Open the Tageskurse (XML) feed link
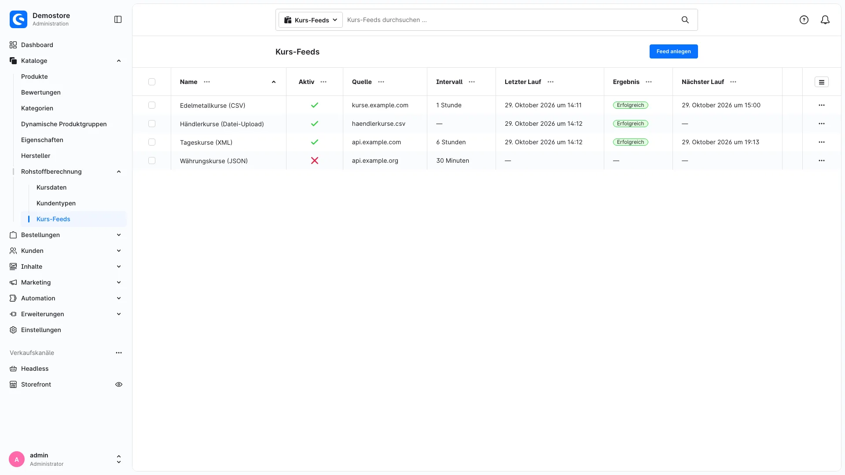This screenshot has height=475, width=845. click(x=206, y=142)
